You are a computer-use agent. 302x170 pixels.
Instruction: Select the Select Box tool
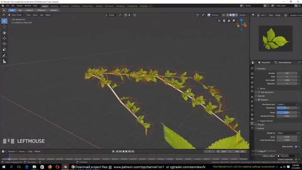(x=4, y=21)
